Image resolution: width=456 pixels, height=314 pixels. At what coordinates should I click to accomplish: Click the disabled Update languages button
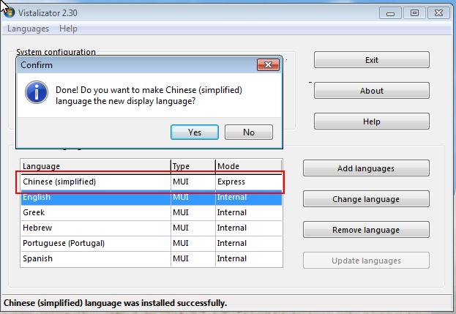(366, 261)
